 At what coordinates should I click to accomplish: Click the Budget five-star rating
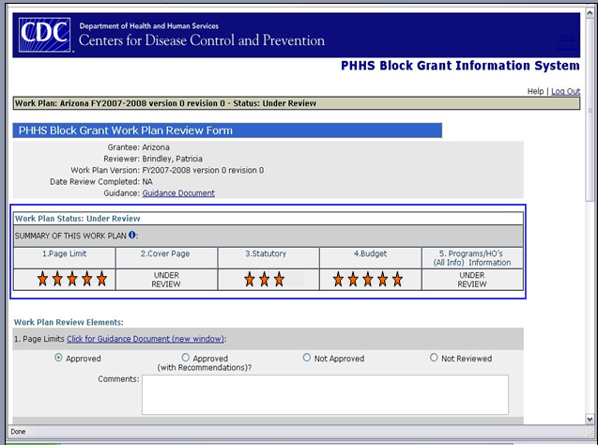pos(370,279)
